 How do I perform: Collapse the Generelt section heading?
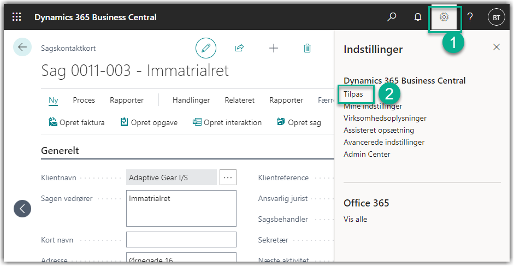60,151
